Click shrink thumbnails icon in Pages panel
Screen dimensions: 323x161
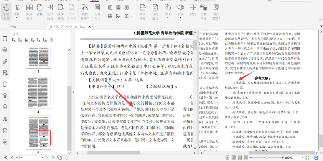pyautogui.click(x=20, y=40)
